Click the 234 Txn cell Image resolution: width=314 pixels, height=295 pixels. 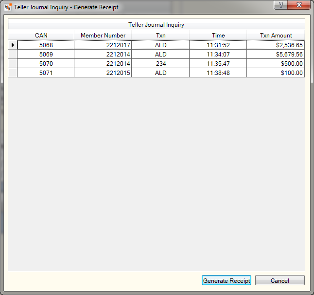click(x=160, y=63)
